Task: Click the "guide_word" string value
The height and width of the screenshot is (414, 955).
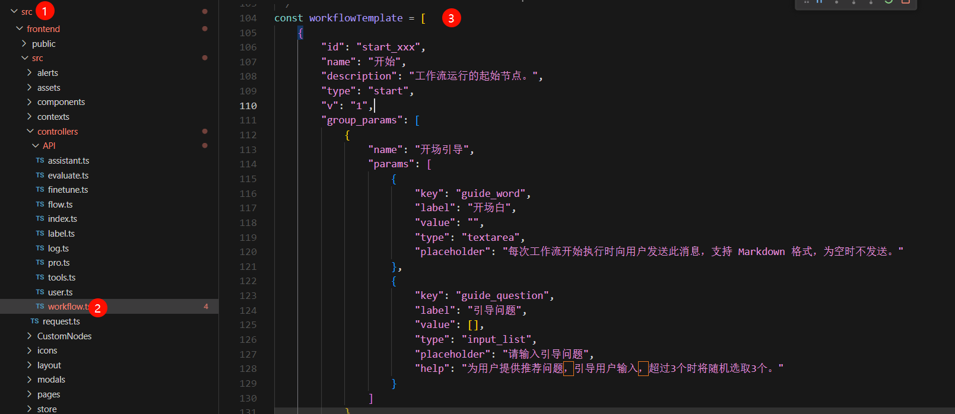Action: (x=491, y=193)
